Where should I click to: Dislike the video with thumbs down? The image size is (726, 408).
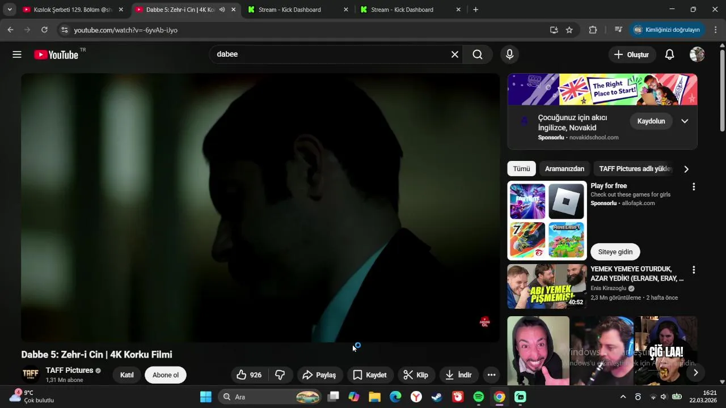(x=280, y=375)
